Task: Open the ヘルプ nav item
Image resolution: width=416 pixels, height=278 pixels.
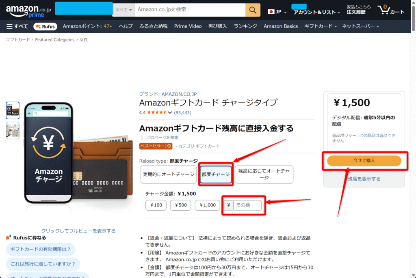Action: click(x=126, y=26)
